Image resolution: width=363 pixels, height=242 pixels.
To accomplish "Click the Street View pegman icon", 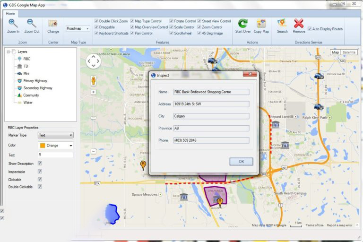I will click(93, 81).
